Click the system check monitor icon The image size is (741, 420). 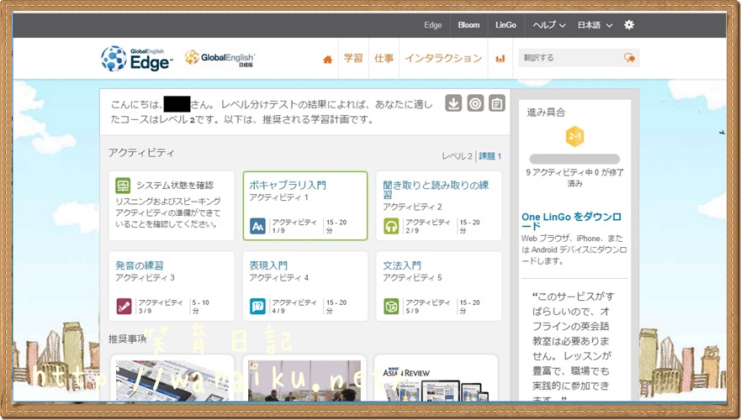(123, 185)
